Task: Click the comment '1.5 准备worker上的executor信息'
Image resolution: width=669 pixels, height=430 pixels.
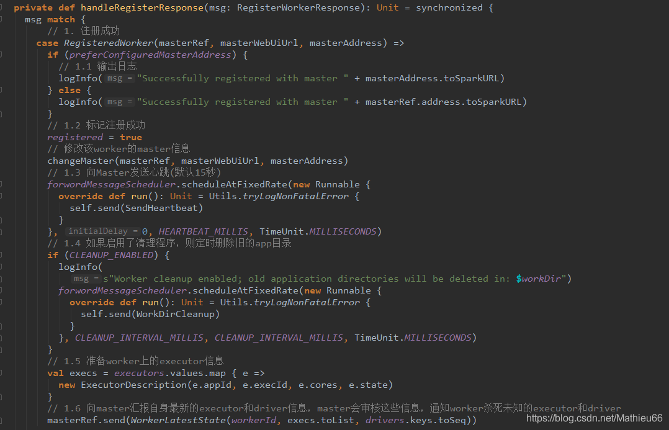Action: 136,361
